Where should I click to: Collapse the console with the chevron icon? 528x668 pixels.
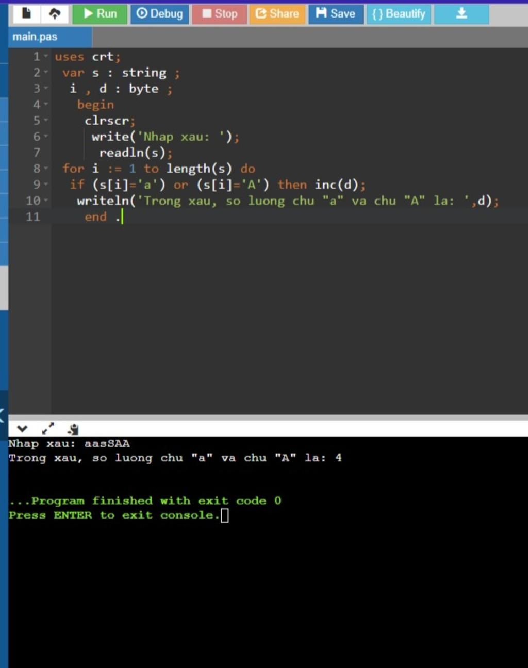pos(22,429)
